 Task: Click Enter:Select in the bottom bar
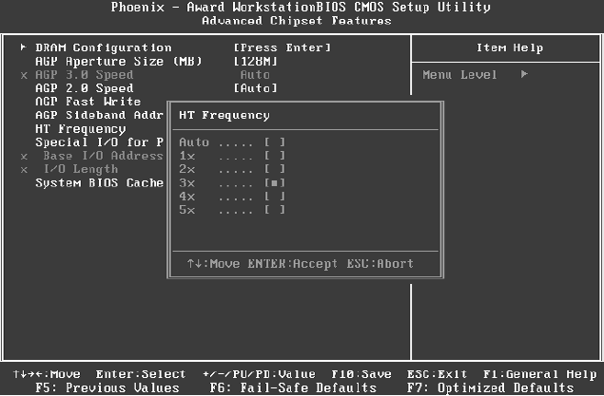pyautogui.click(x=141, y=374)
